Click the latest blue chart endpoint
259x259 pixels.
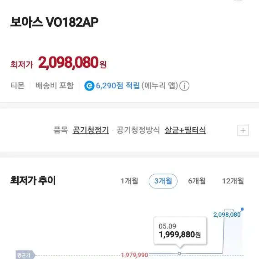point(242,209)
